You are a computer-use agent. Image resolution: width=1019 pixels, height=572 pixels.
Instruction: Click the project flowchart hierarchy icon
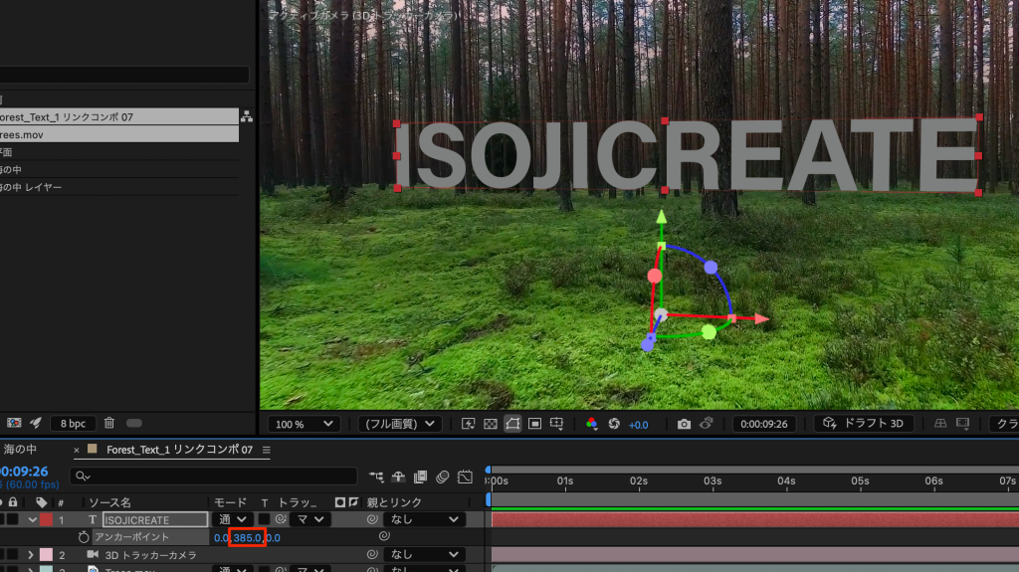click(x=246, y=117)
